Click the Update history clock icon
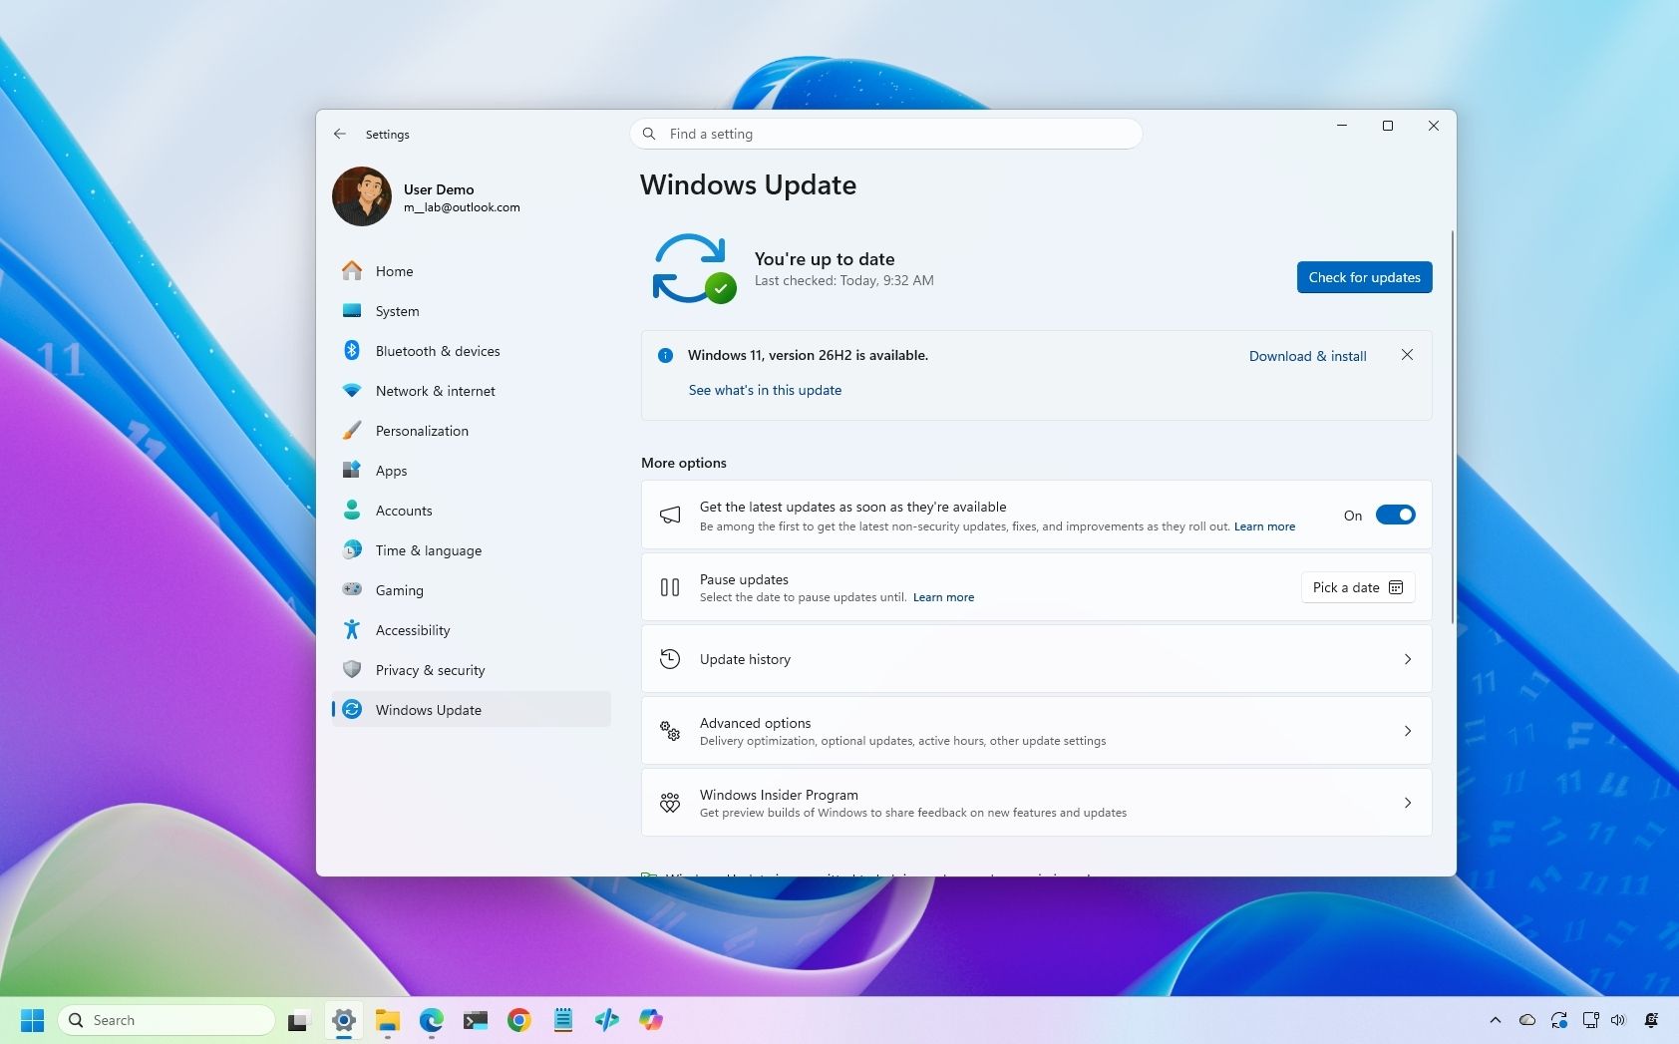Viewport: 1679px width, 1044px height. pyautogui.click(x=670, y=659)
